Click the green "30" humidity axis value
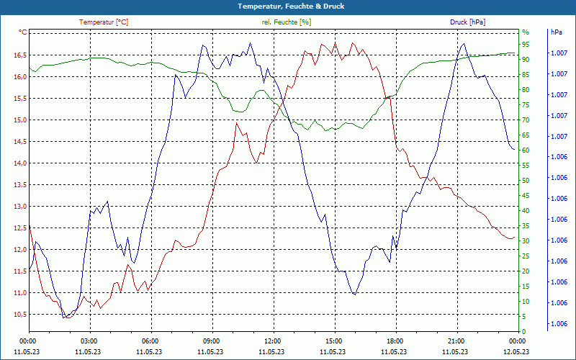This screenshot has height=360, width=576. 526,241
